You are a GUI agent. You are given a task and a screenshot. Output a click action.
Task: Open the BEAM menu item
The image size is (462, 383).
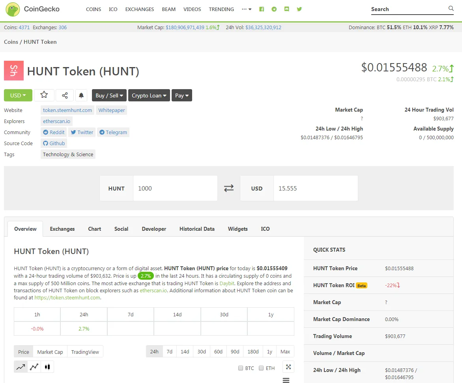pyautogui.click(x=168, y=9)
